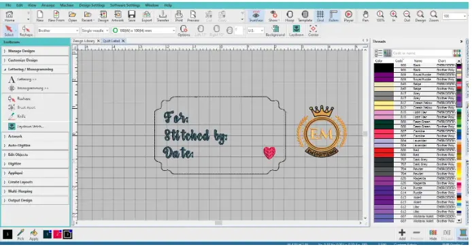Pick a color with the Pick eyedropper
This screenshot has height=247, width=472.
coord(20,234)
